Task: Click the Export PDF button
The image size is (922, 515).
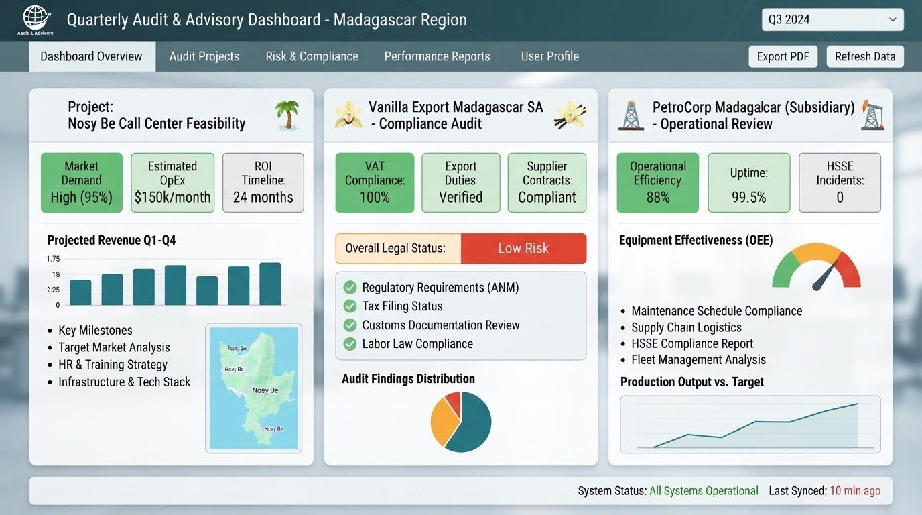Action: click(783, 56)
